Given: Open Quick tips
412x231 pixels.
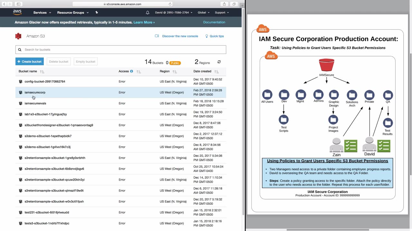Looking at the screenshot, I should coord(217,36).
